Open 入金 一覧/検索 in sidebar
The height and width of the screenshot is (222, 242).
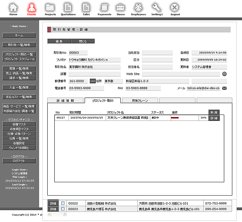pyautogui.click(x=19, y=87)
